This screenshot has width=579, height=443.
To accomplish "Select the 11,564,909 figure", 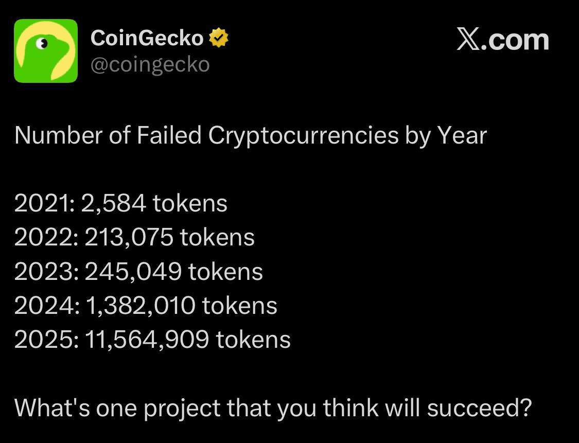I will pyautogui.click(x=147, y=340).
